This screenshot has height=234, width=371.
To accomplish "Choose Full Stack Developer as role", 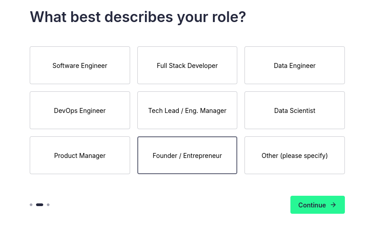I will coord(187,65).
